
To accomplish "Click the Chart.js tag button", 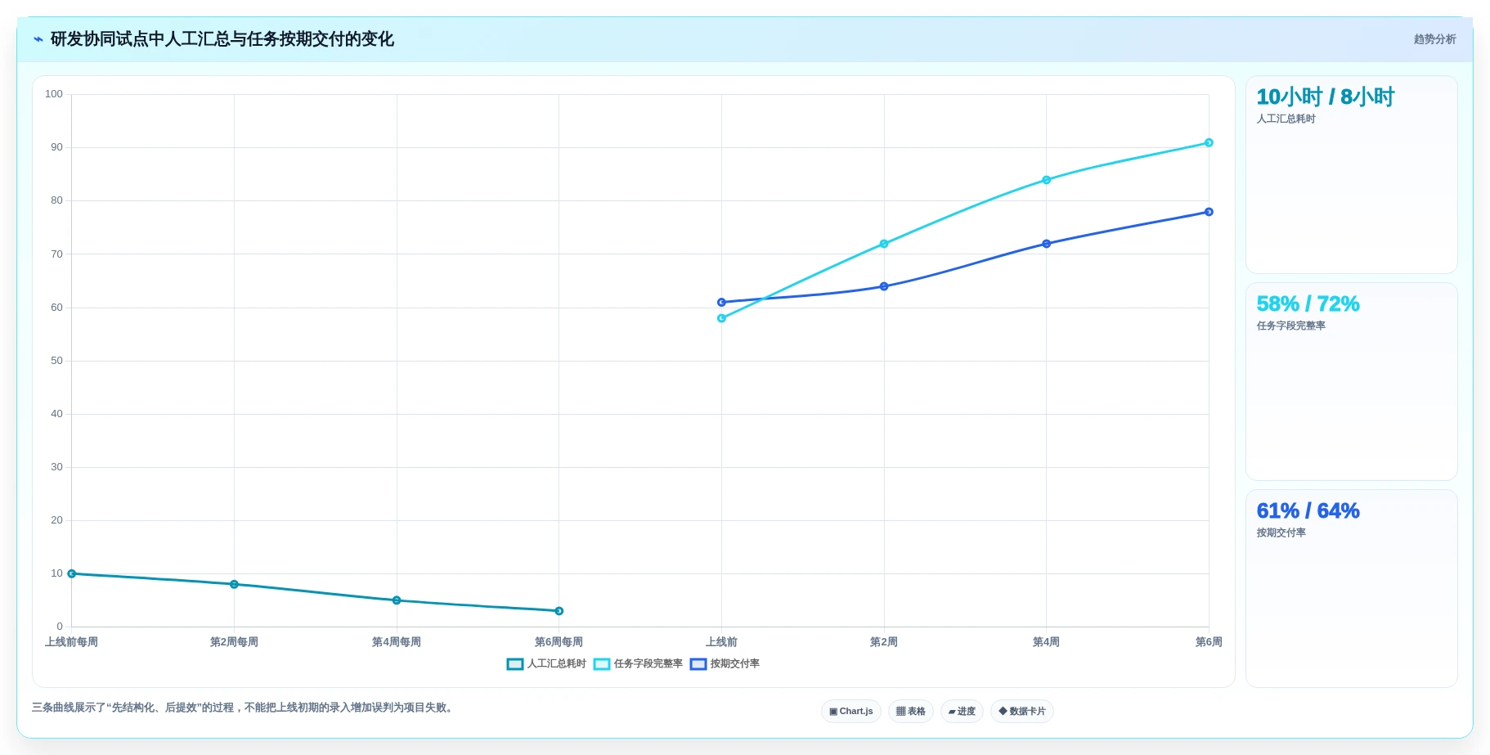I will coord(851,712).
